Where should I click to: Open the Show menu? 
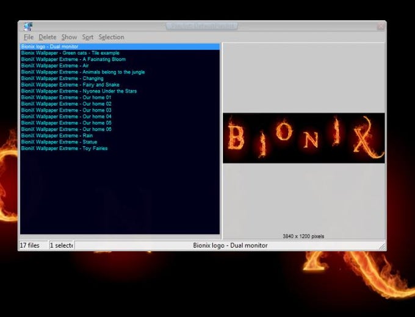point(69,37)
